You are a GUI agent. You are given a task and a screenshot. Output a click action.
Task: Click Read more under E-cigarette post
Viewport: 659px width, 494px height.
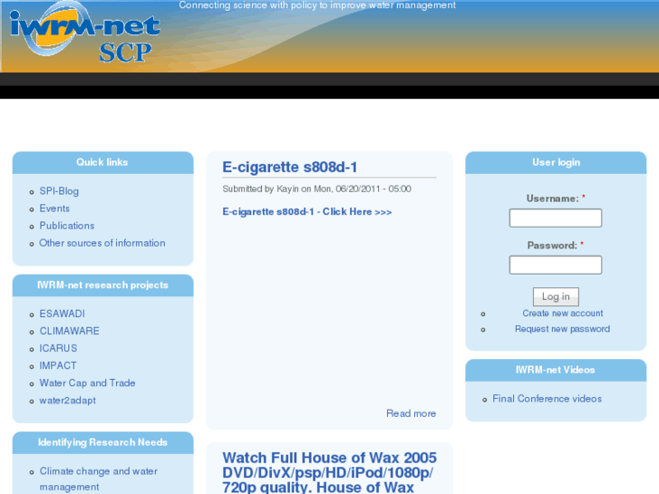click(411, 413)
